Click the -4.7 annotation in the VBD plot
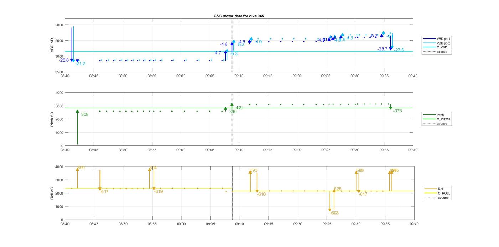The width and height of the screenshot is (499, 247). pyautogui.click(x=217, y=53)
